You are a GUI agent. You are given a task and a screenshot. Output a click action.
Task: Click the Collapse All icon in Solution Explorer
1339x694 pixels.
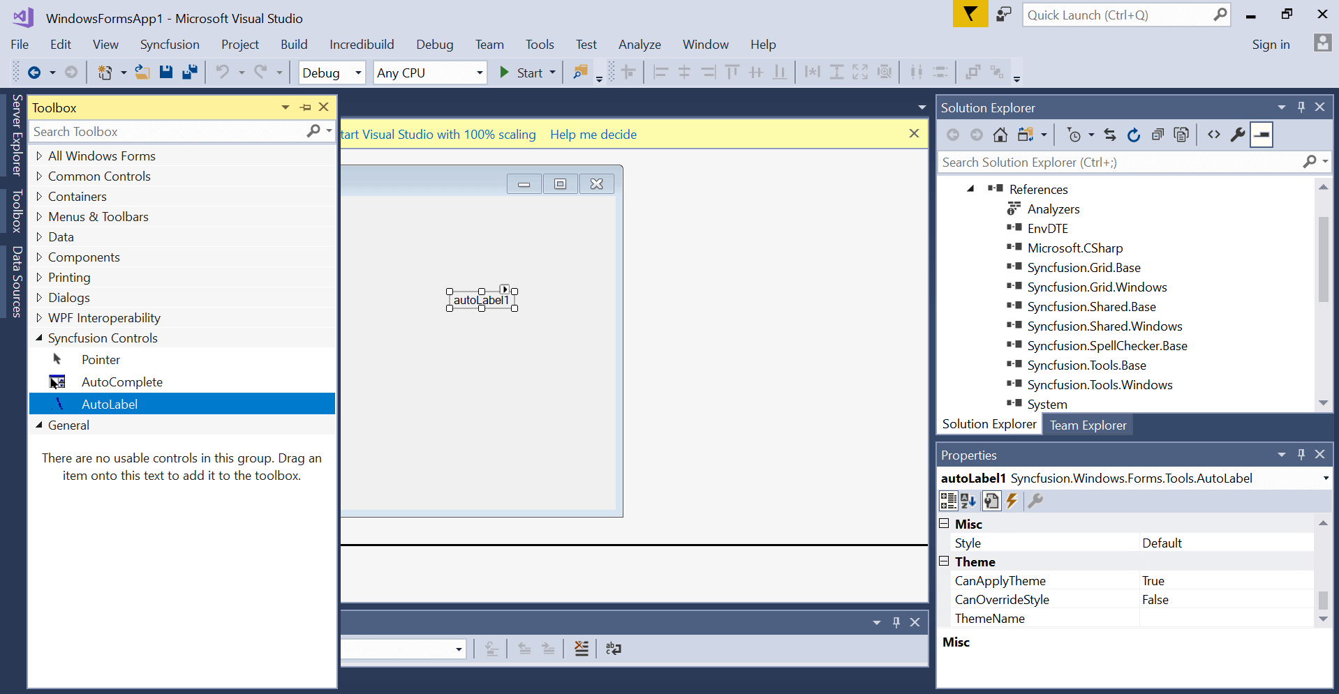coord(1157,135)
